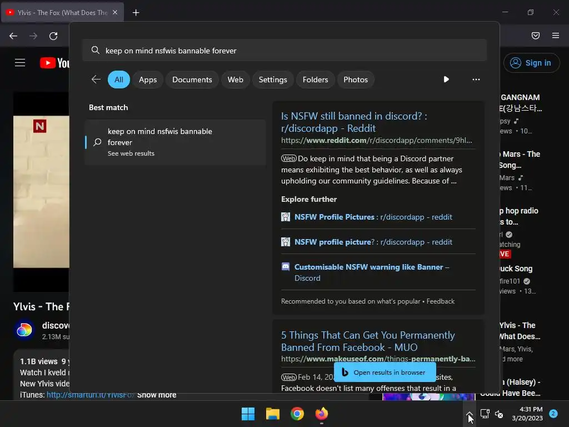Click into the Windows search input field
The height and width of the screenshot is (427, 569).
tap(284, 50)
